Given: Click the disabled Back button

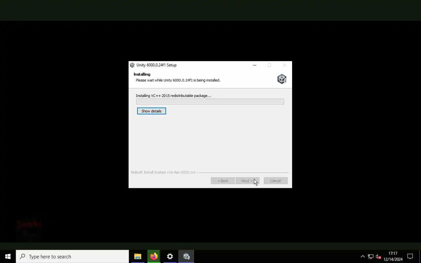Looking at the screenshot, I should coord(223,181).
